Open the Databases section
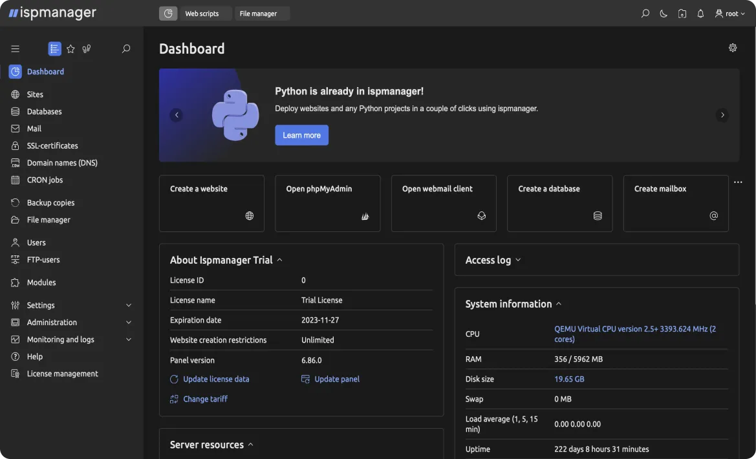 coord(45,111)
